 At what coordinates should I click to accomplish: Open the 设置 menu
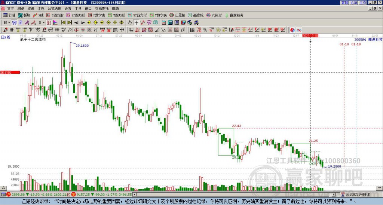68,9
